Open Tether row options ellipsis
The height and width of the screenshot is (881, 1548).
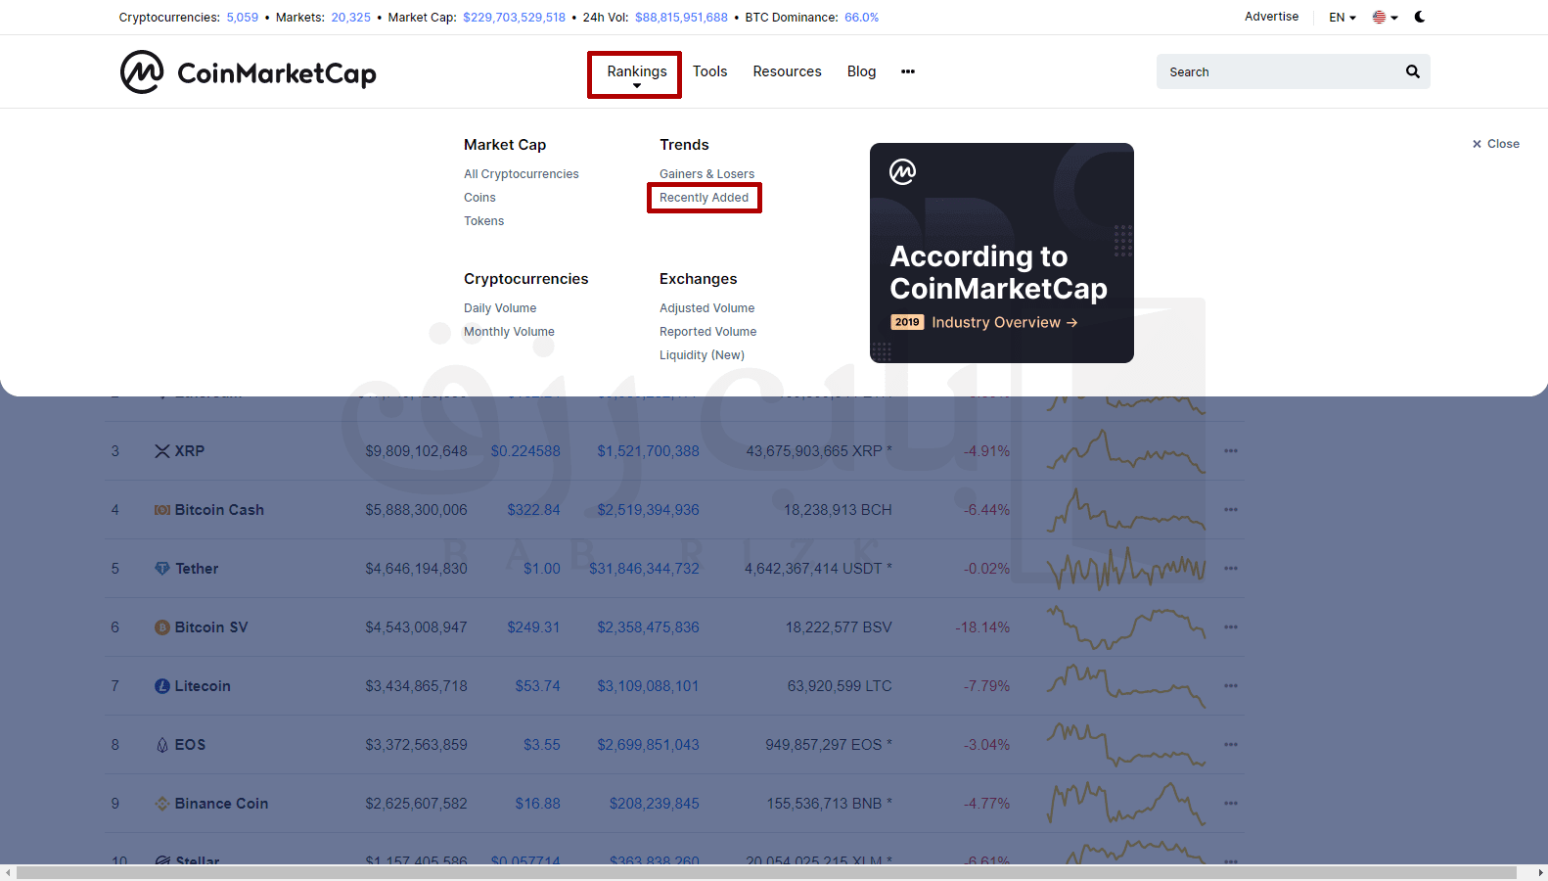tap(1231, 569)
